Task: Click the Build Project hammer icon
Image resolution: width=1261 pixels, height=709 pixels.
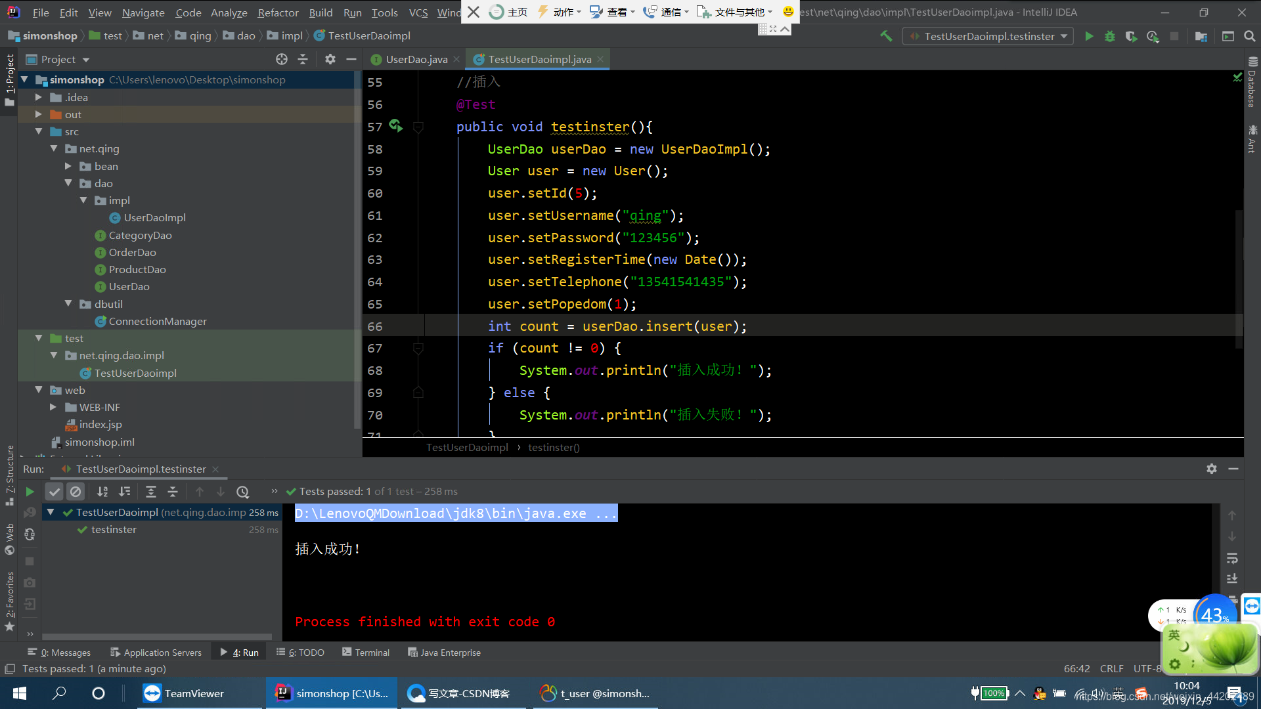Action: point(886,36)
